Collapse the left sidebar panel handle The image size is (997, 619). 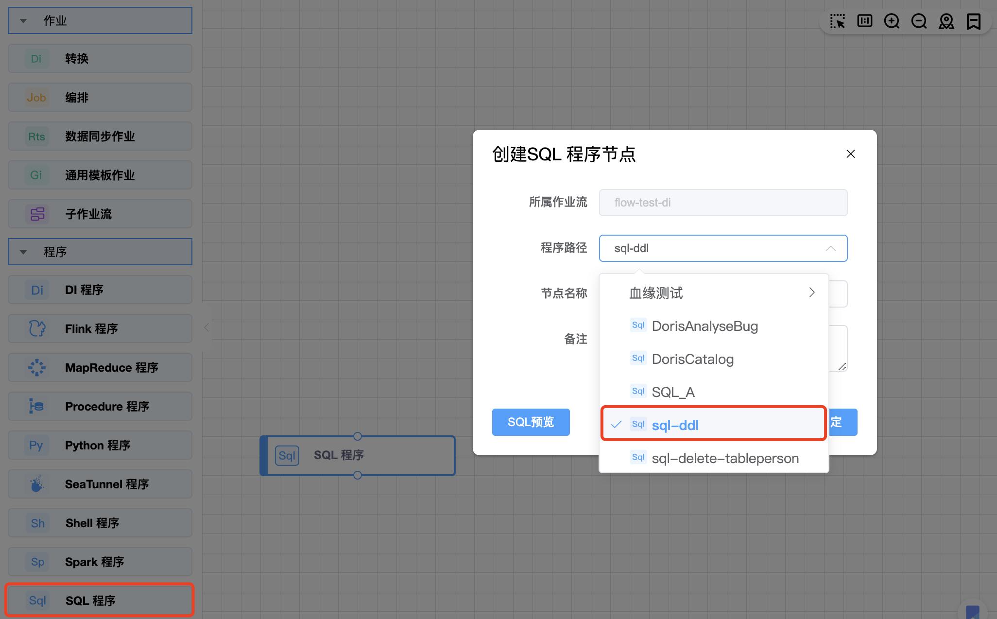[206, 327]
